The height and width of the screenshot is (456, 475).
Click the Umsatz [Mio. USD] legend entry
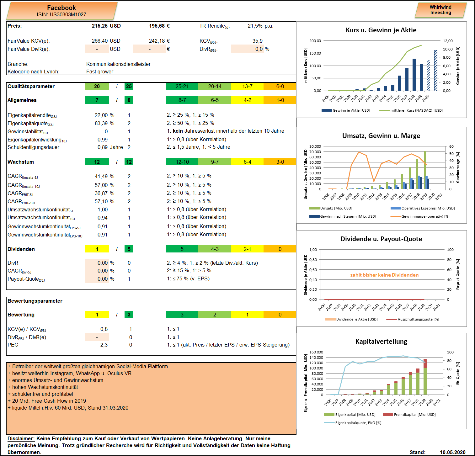pyautogui.click(x=331, y=208)
